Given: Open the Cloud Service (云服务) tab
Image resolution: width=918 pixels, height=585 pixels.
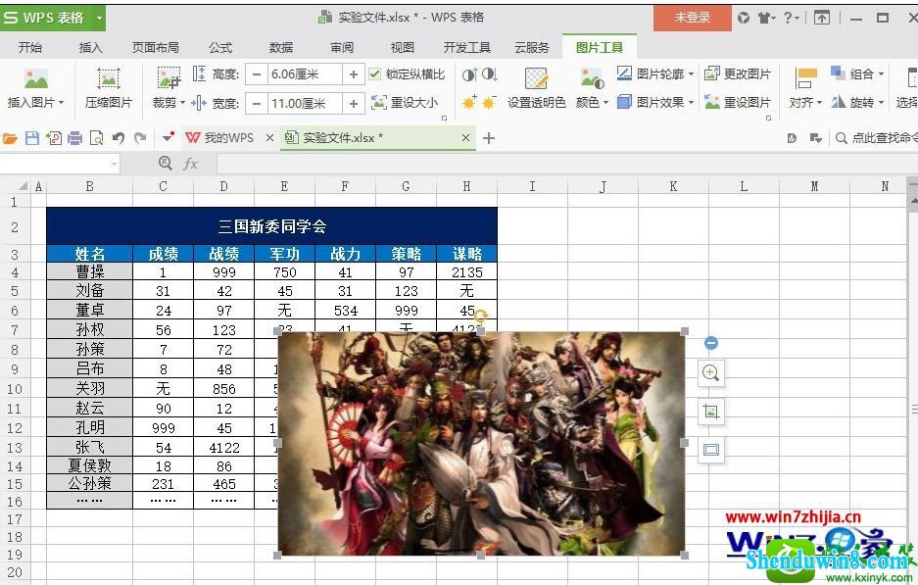Looking at the screenshot, I should click(532, 47).
